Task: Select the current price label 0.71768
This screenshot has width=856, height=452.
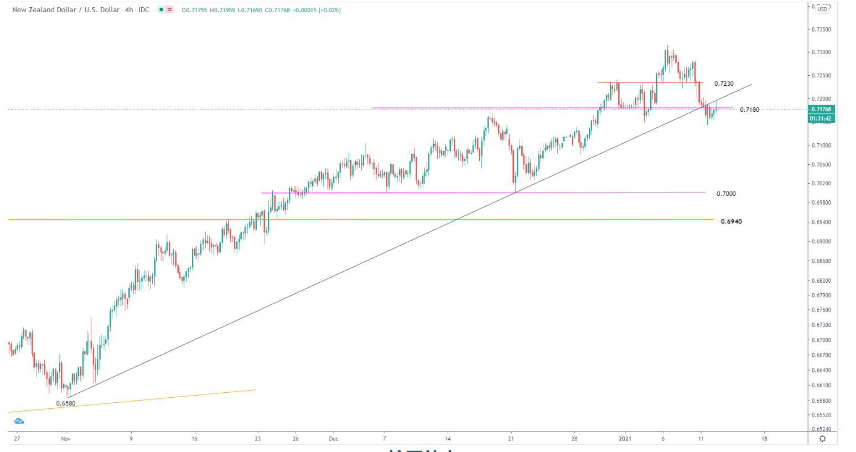Action: (822, 110)
